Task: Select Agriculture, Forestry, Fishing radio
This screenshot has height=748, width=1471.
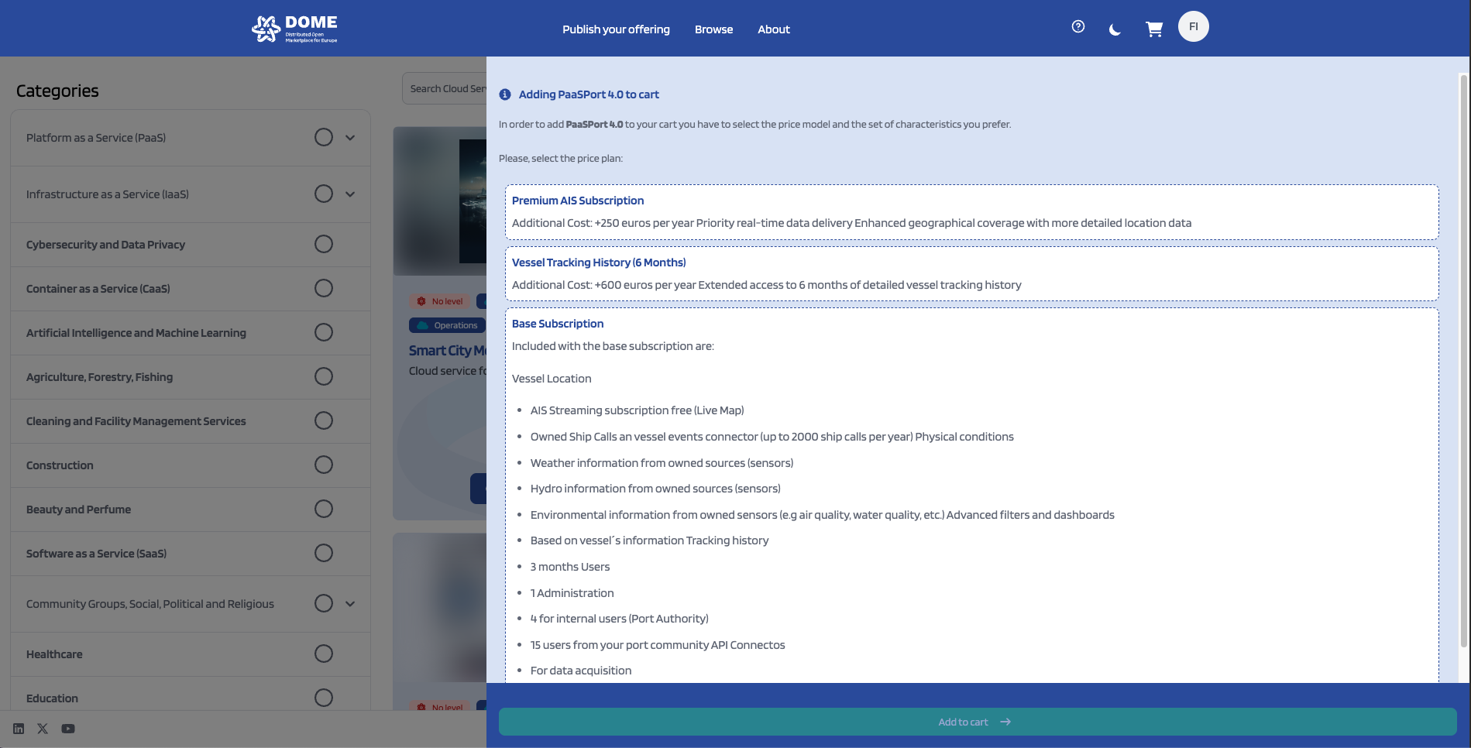Action: pos(324,376)
